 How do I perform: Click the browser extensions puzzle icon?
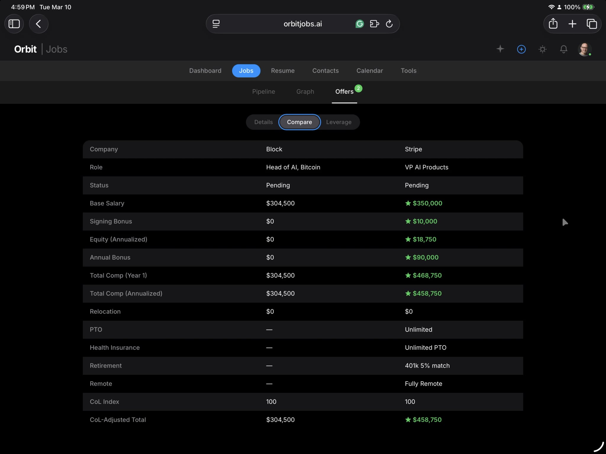click(374, 24)
